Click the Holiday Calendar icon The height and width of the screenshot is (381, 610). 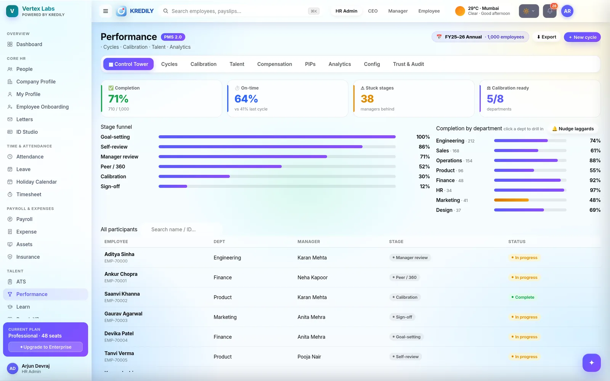(10, 182)
